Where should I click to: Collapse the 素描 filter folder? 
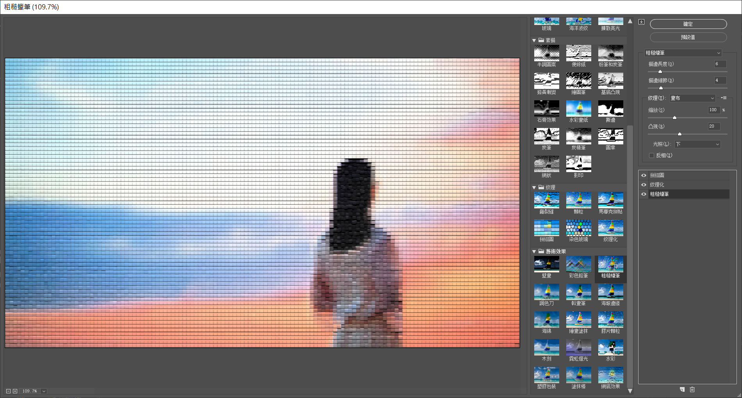(x=534, y=41)
